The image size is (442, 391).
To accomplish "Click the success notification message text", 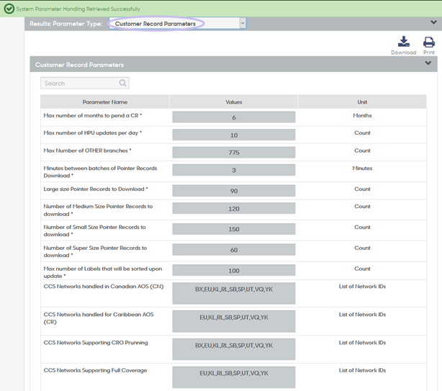I will click(x=78, y=9).
